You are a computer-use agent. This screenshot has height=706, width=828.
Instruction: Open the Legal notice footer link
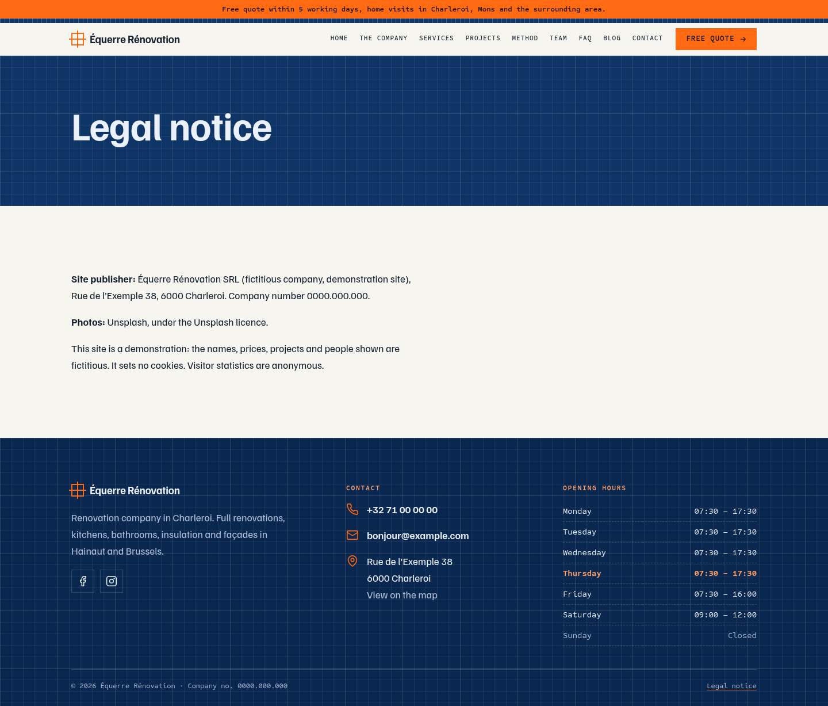click(x=731, y=686)
